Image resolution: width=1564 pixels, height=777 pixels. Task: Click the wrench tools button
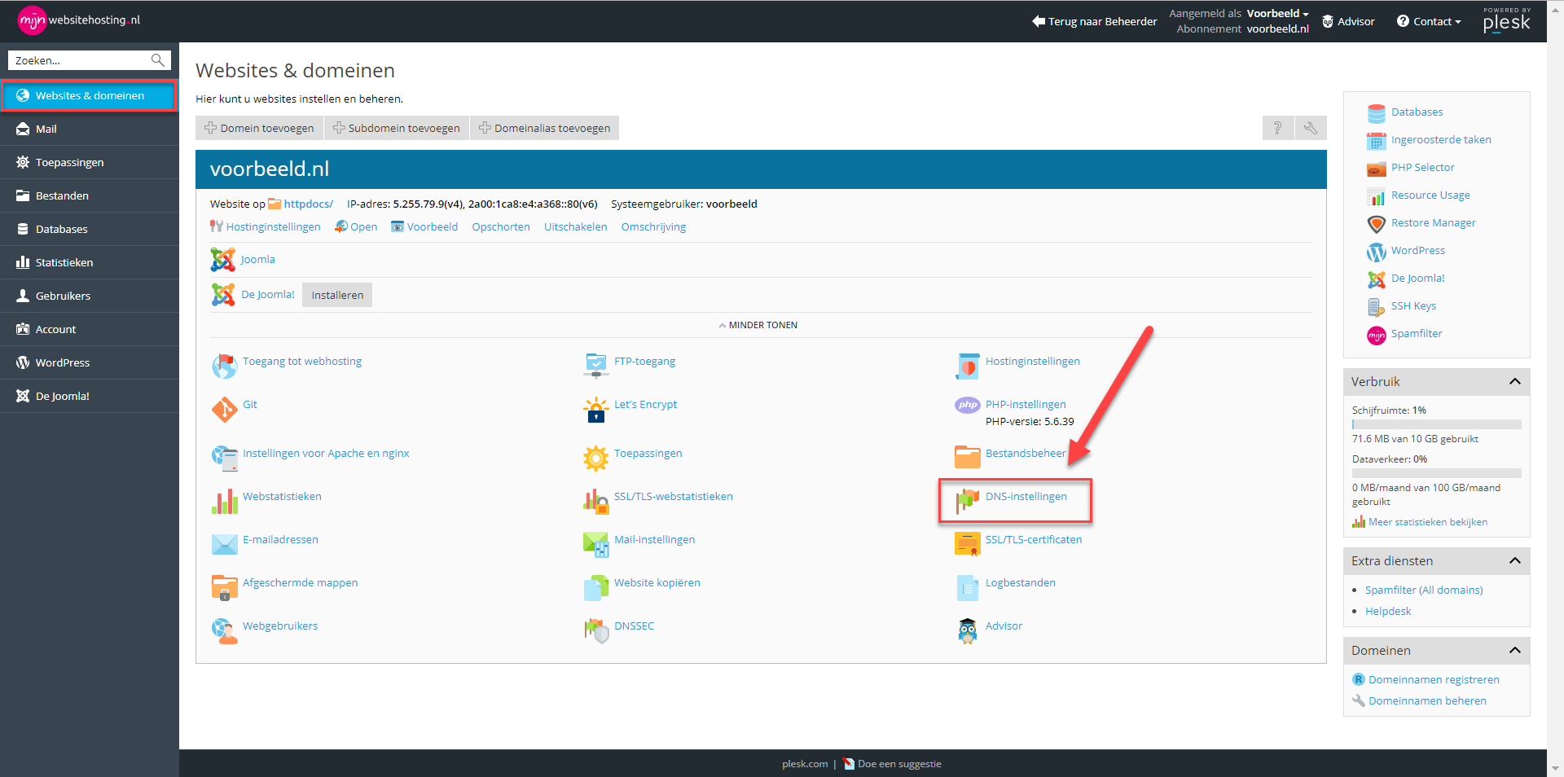pyautogui.click(x=1311, y=128)
